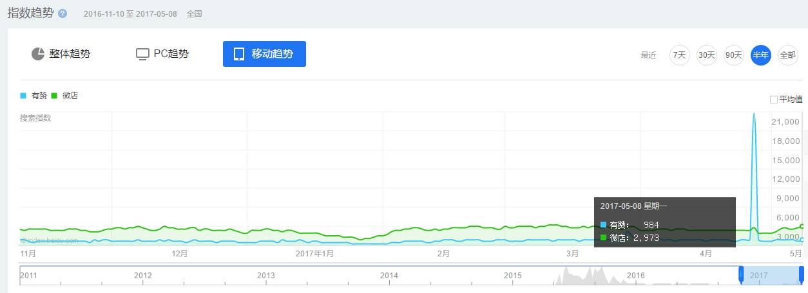Screen dimensions: 808x293
Task: Click the monitor icon for PC趋势
Action: coord(142,54)
